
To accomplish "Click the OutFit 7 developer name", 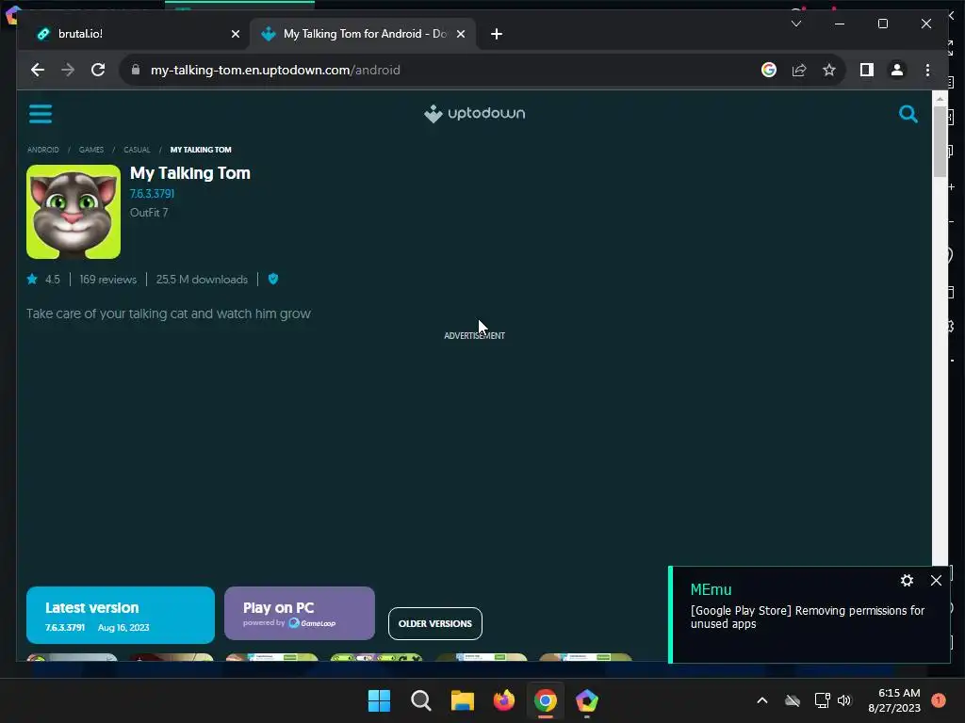I will point(149,213).
